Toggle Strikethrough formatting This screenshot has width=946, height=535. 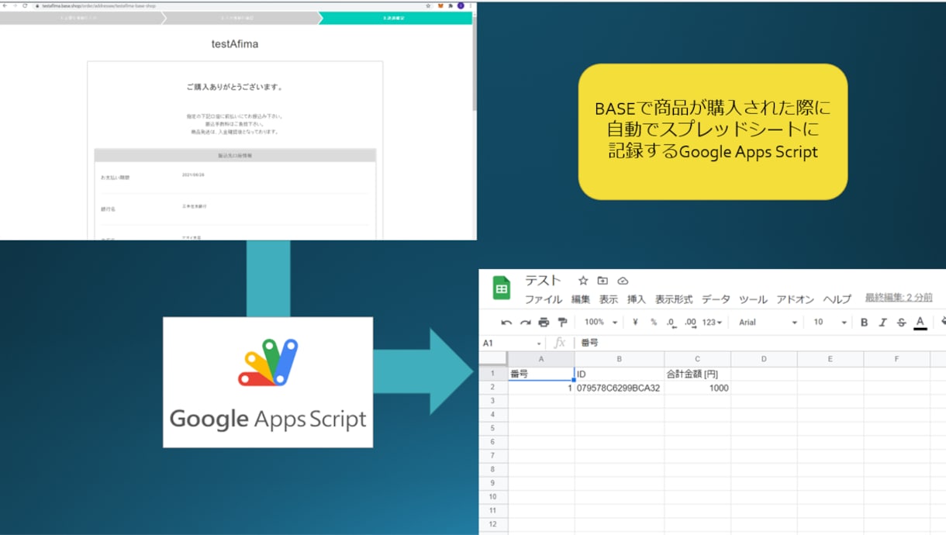(x=901, y=323)
